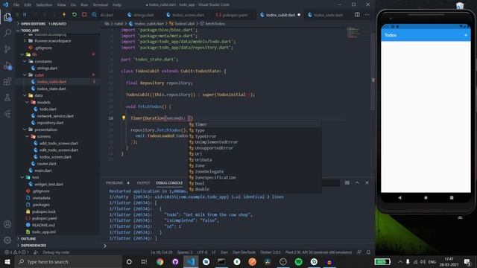Collapse the TODO_APP root folder
The height and width of the screenshot is (268, 477).
(x=30, y=31)
